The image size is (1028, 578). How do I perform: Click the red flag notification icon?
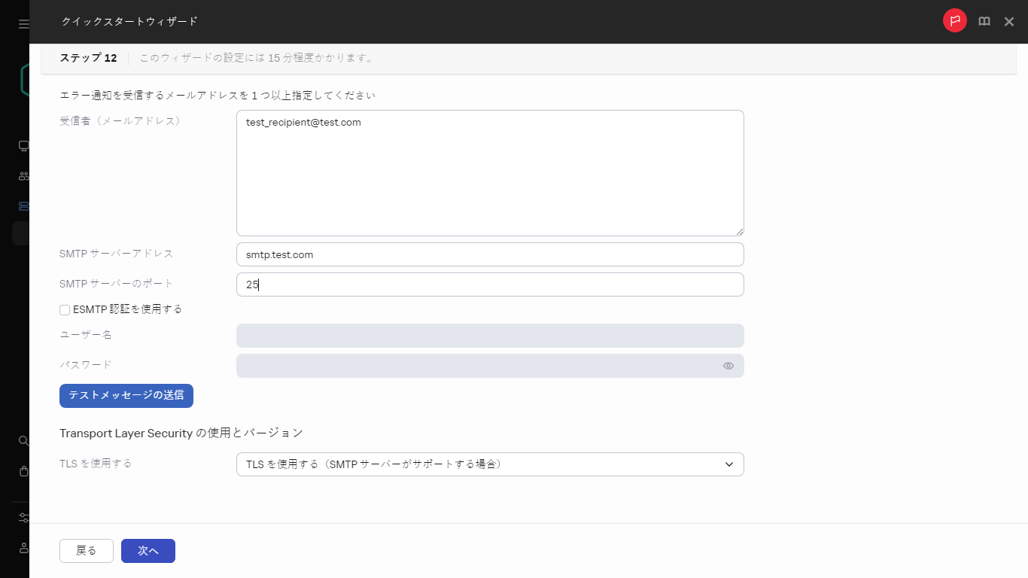[x=954, y=21]
